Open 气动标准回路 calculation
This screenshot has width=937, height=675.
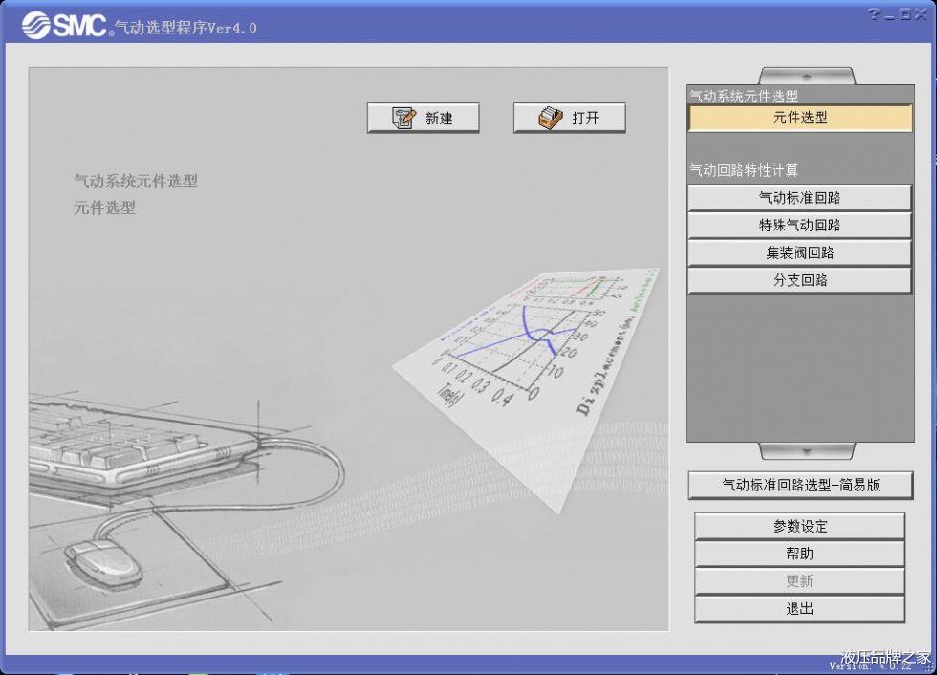pyautogui.click(x=799, y=198)
